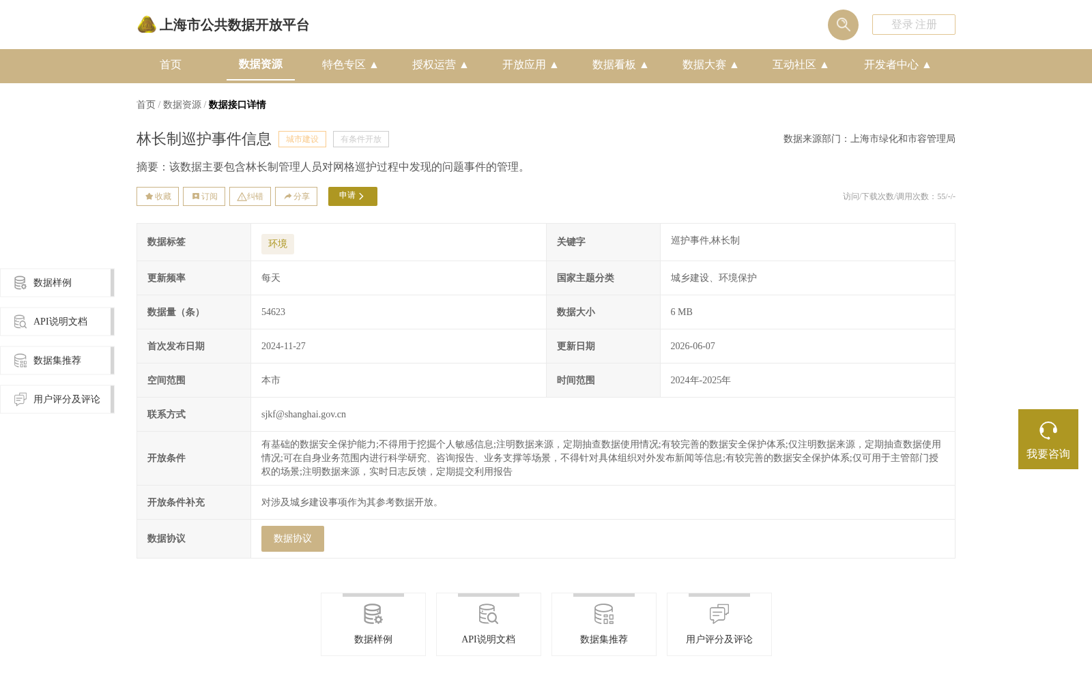Click the 数据资源 breadcrumb link
Screen dimensions: 1092x682
182,105
